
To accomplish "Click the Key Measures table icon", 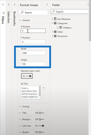I will 55,19.
